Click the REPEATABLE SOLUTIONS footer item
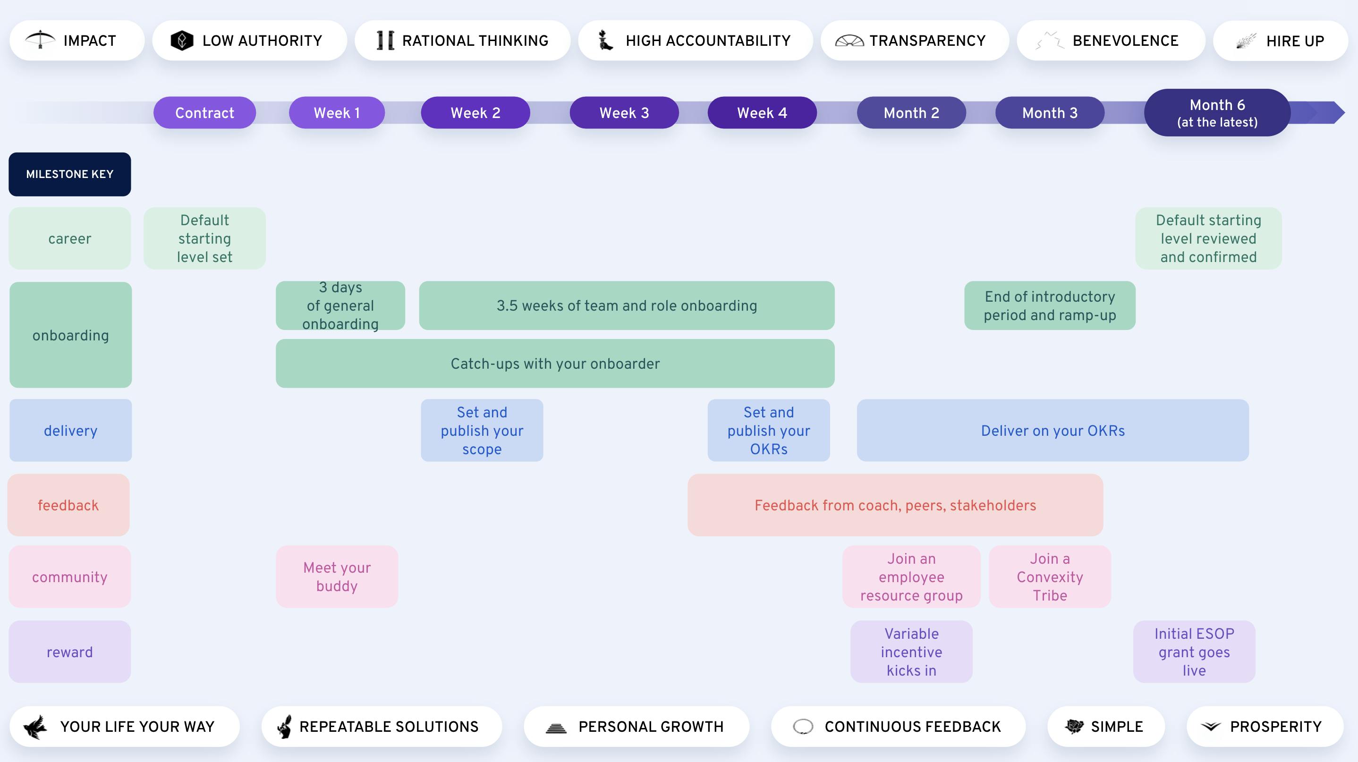Screen dimensions: 1358x762 pyautogui.click(x=376, y=727)
